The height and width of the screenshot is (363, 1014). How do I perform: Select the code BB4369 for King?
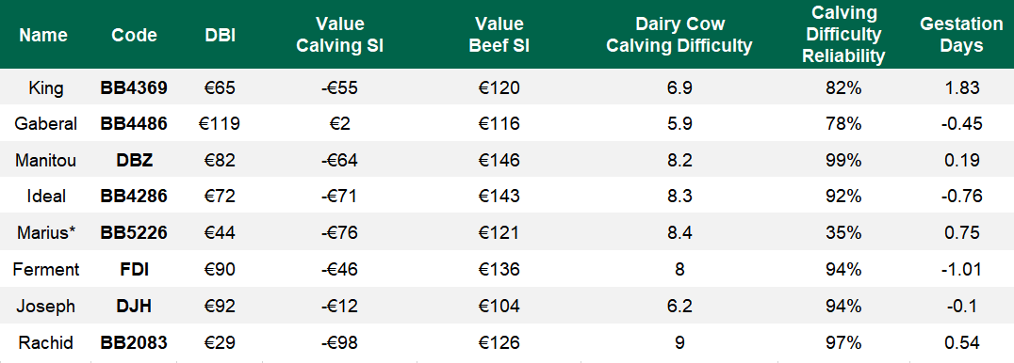pos(134,87)
